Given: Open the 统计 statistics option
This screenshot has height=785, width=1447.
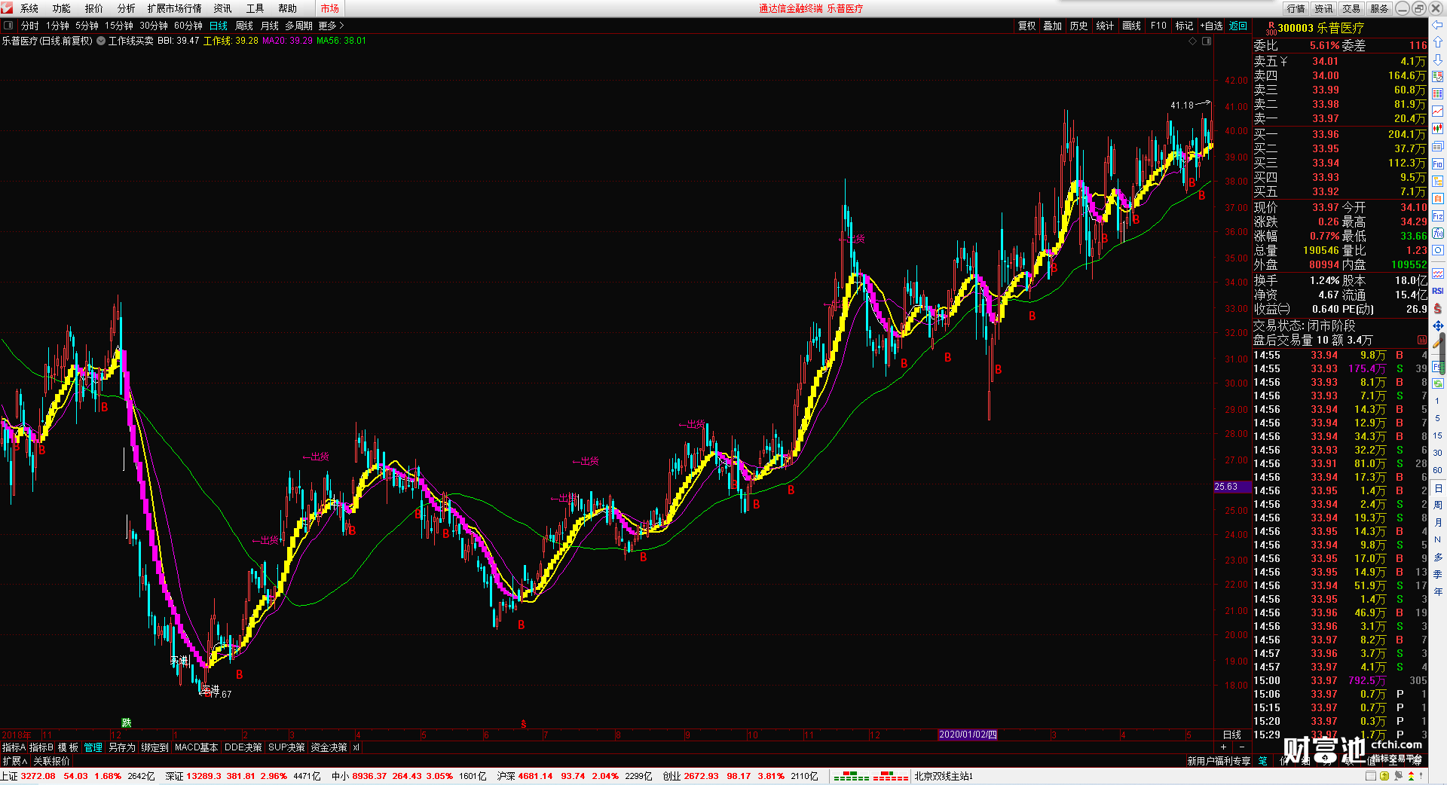Looking at the screenshot, I should pos(1105,26).
